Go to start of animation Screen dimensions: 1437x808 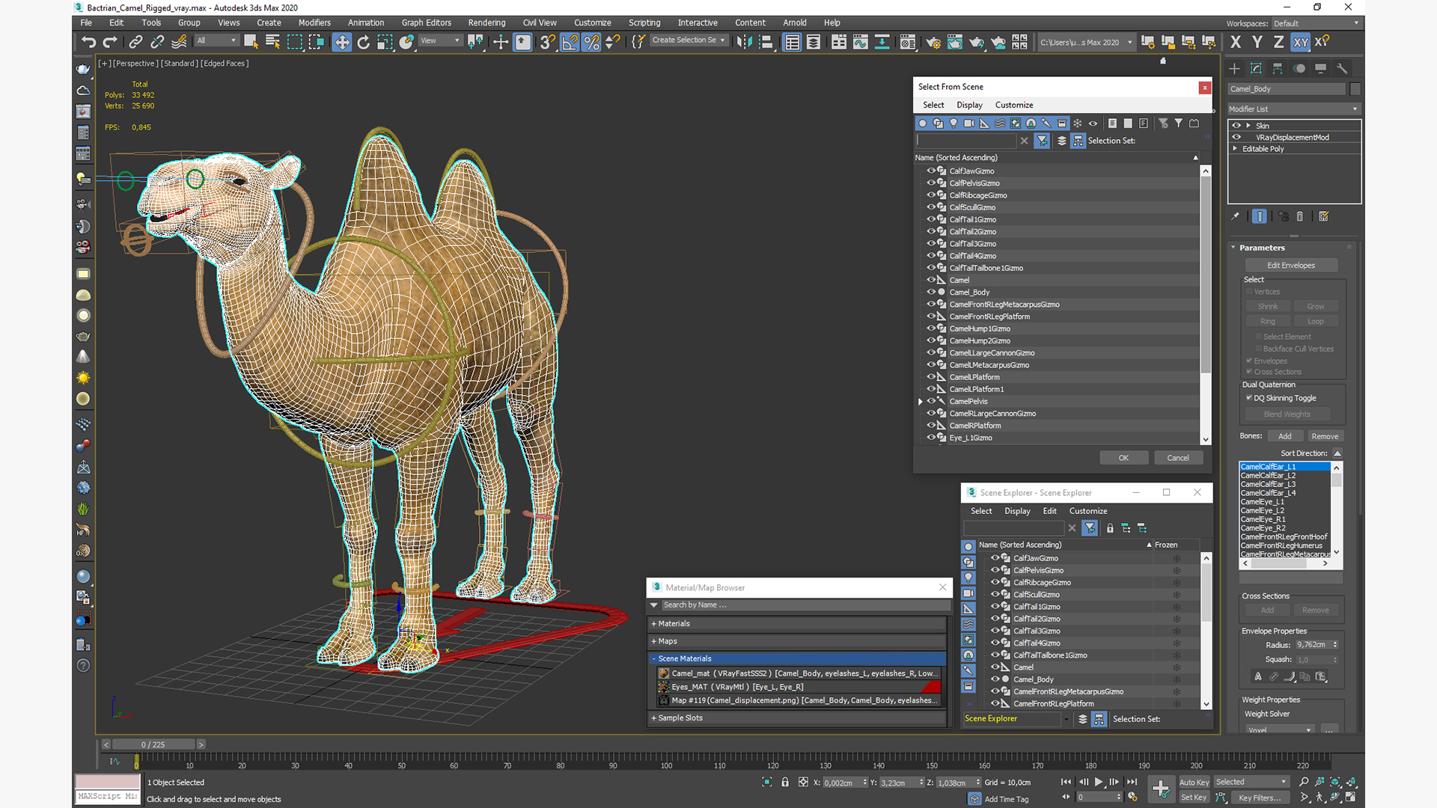click(x=1067, y=782)
